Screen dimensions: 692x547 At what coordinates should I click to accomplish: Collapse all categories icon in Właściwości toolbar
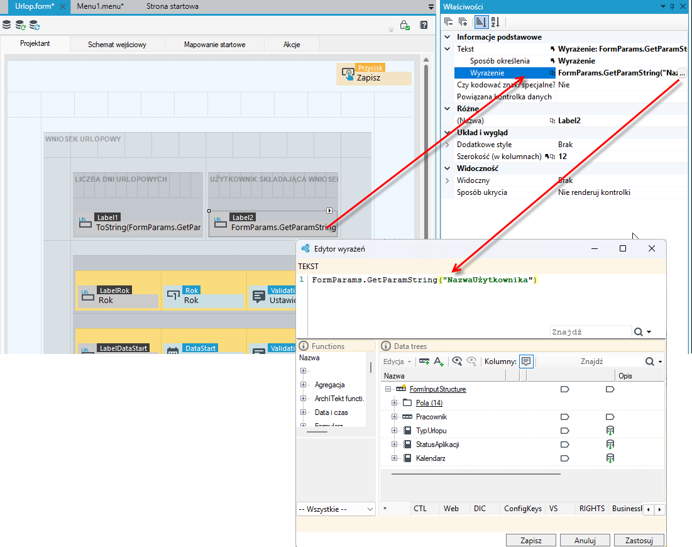[448, 22]
